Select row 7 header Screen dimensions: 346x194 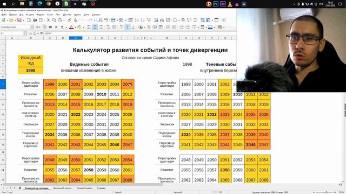tap(3, 84)
